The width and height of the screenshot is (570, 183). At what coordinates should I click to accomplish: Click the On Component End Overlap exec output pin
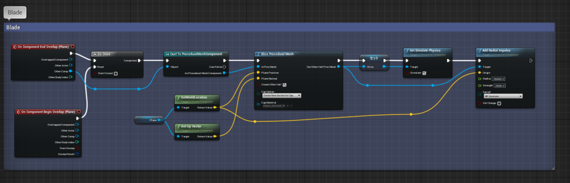pyautogui.click(x=71, y=54)
